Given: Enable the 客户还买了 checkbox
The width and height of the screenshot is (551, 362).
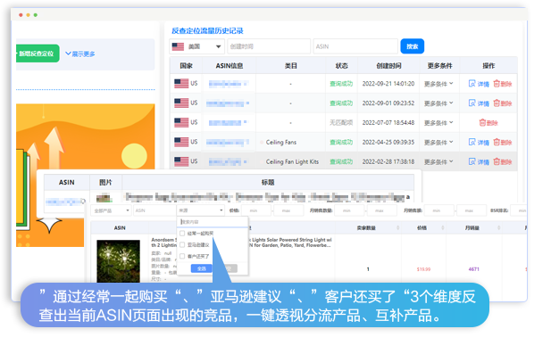Looking at the screenshot, I should [x=183, y=256].
